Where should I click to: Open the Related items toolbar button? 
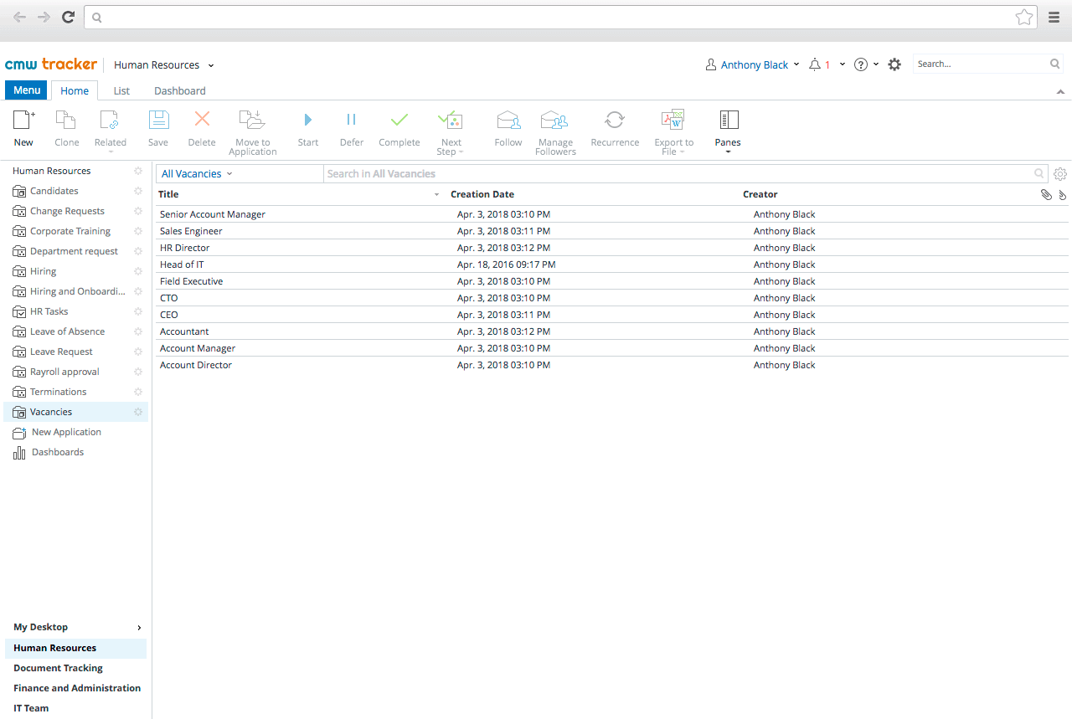[110, 120]
